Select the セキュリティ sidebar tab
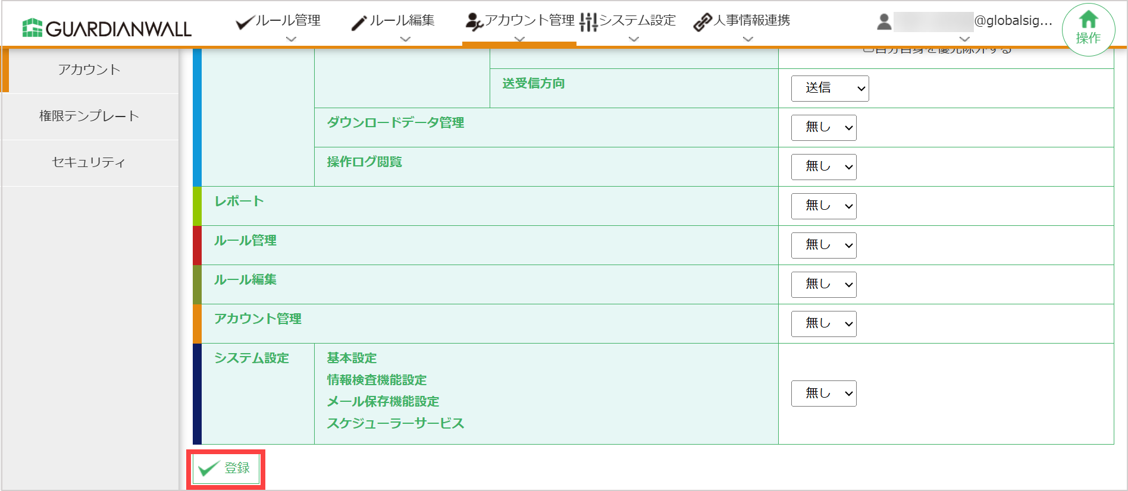Image resolution: width=1128 pixels, height=491 pixels. point(89,163)
